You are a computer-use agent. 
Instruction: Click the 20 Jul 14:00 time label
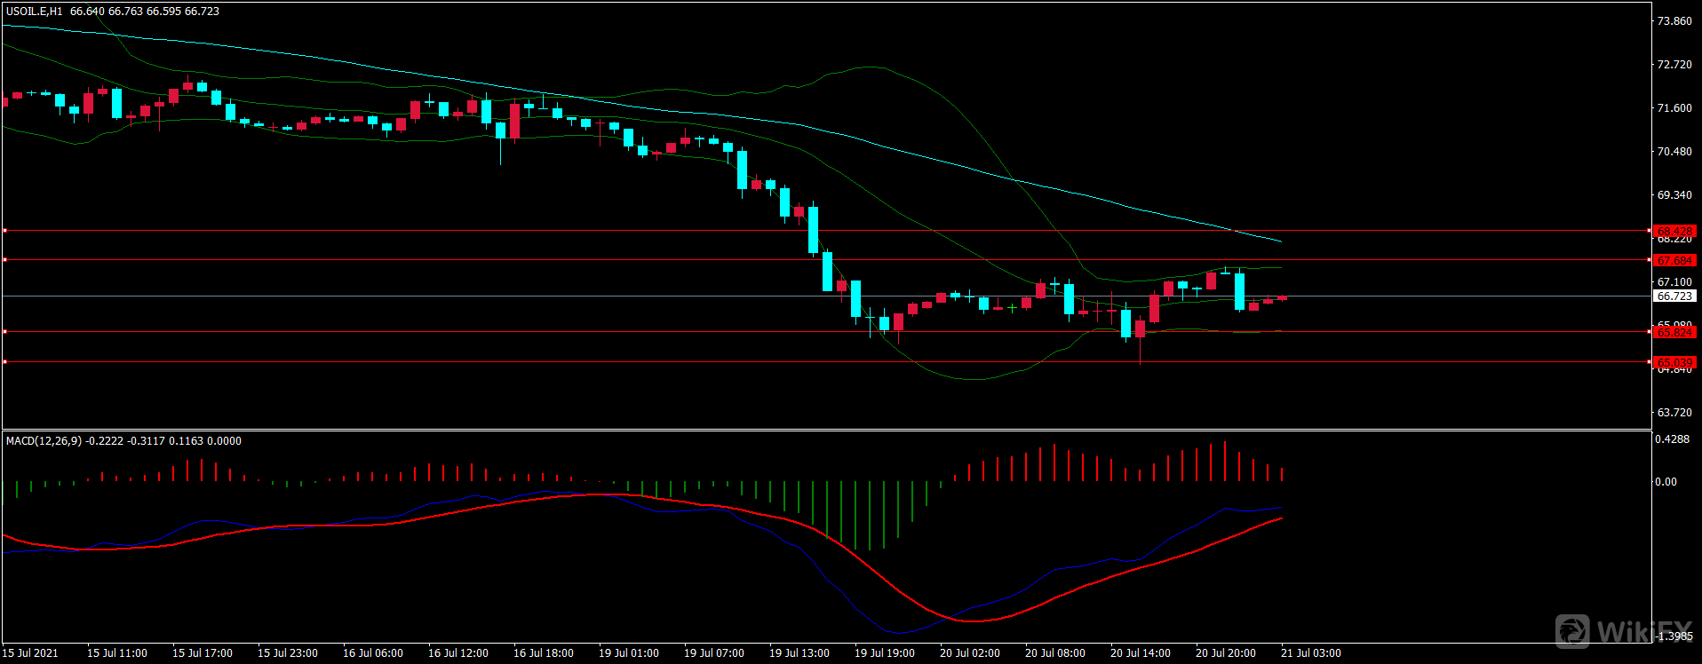coord(1141,653)
